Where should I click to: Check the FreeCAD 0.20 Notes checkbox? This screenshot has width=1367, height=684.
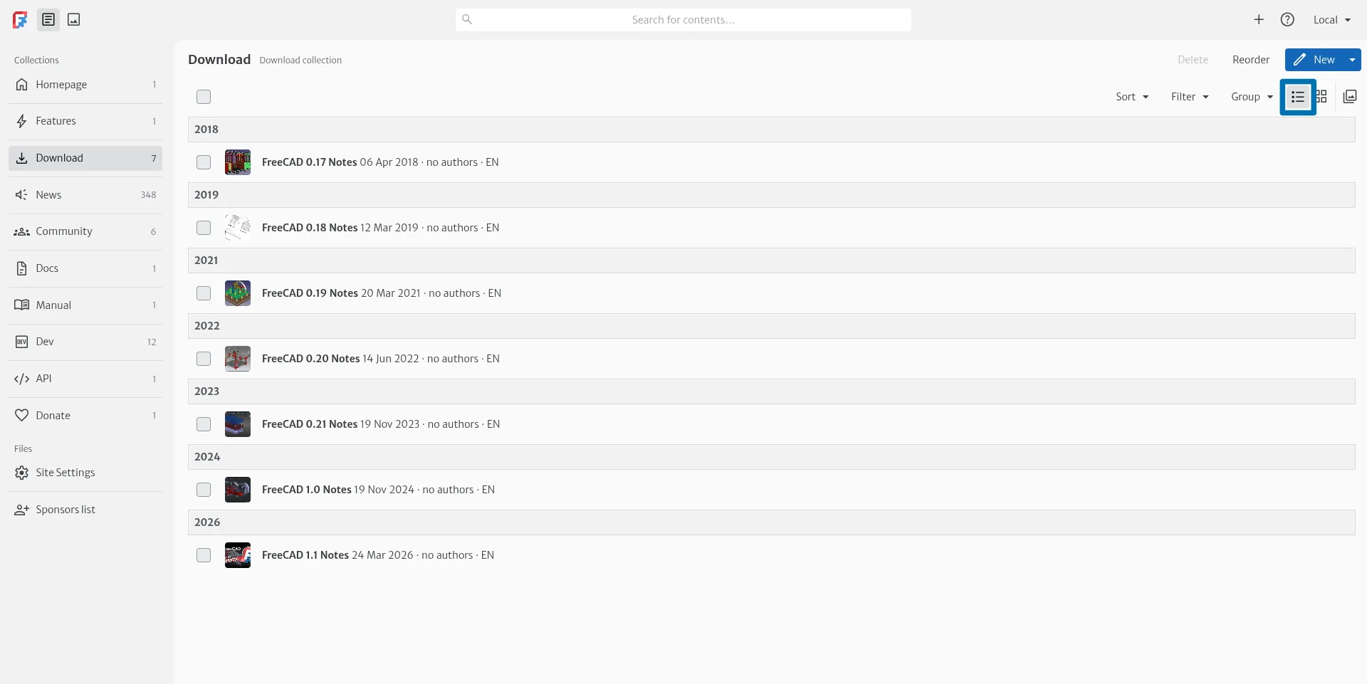(x=204, y=359)
